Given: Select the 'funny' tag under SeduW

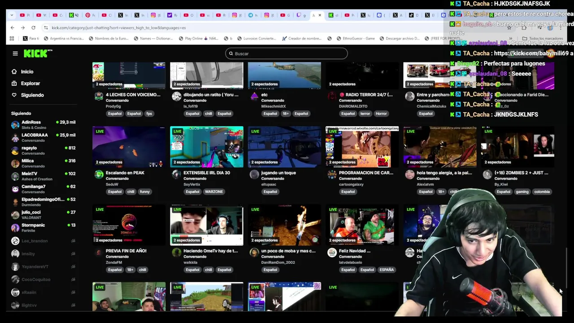Looking at the screenshot, I should click(144, 192).
